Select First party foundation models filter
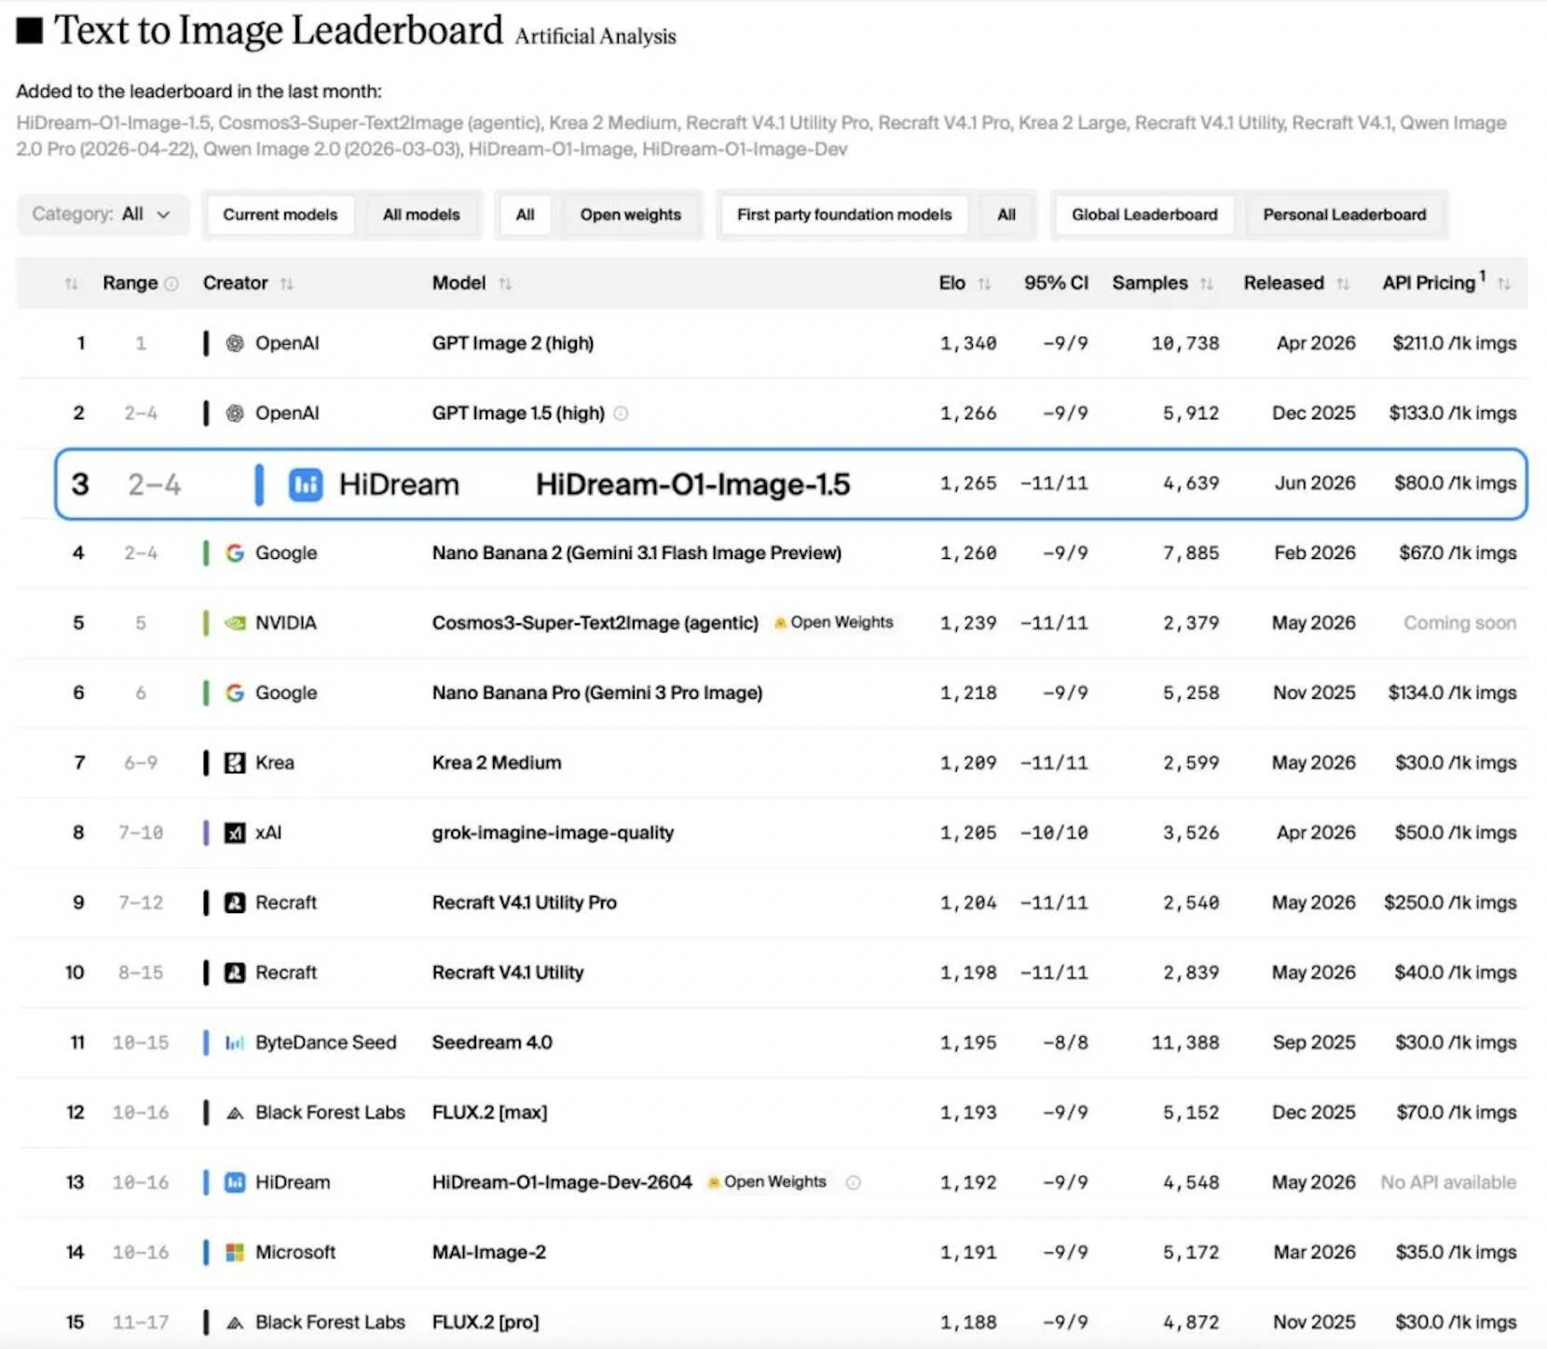Viewport: 1547px width, 1349px height. tap(844, 214)
